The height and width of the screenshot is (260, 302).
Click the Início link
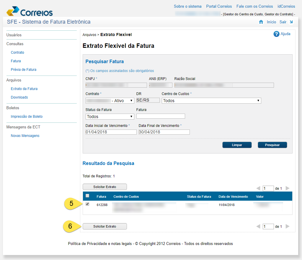[271, 22]
